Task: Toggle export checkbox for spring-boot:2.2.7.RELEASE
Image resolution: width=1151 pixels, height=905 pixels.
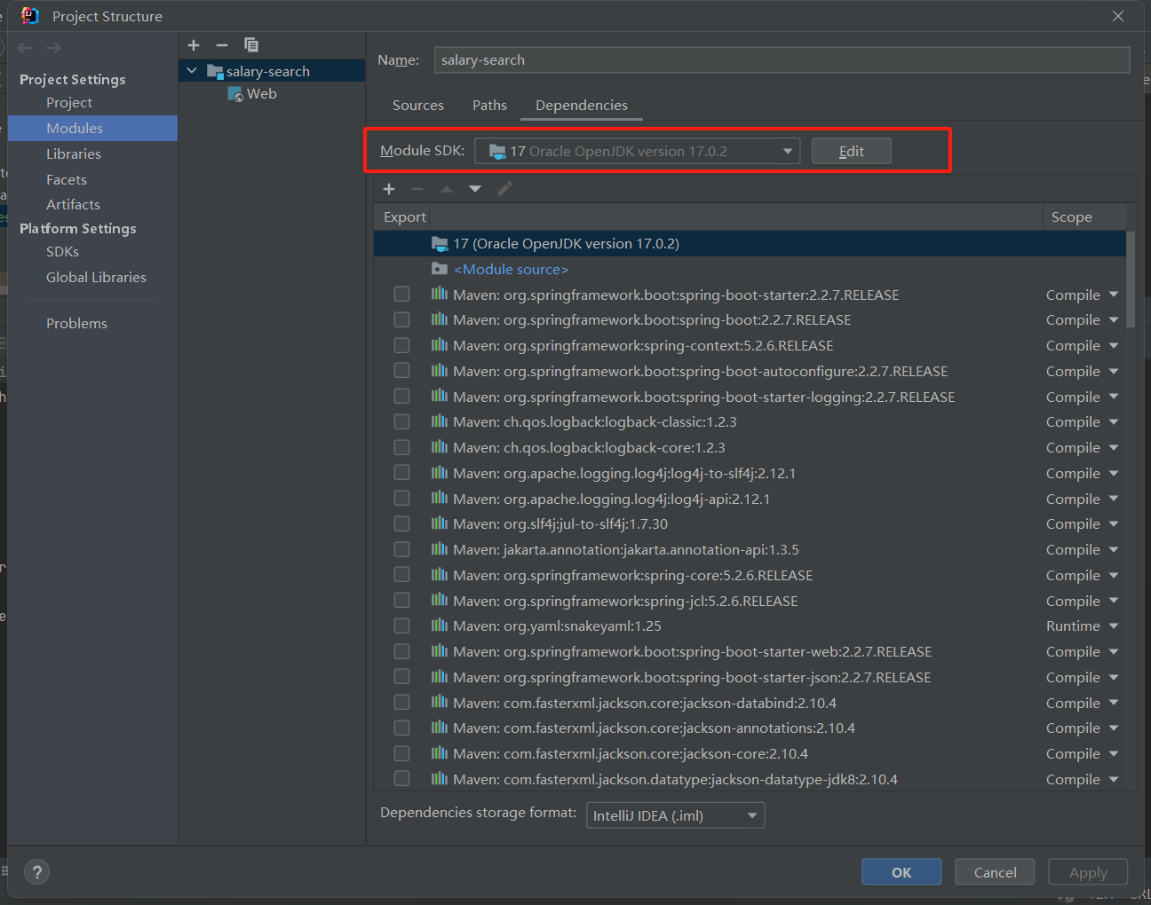Action: [x=402, y=319]
